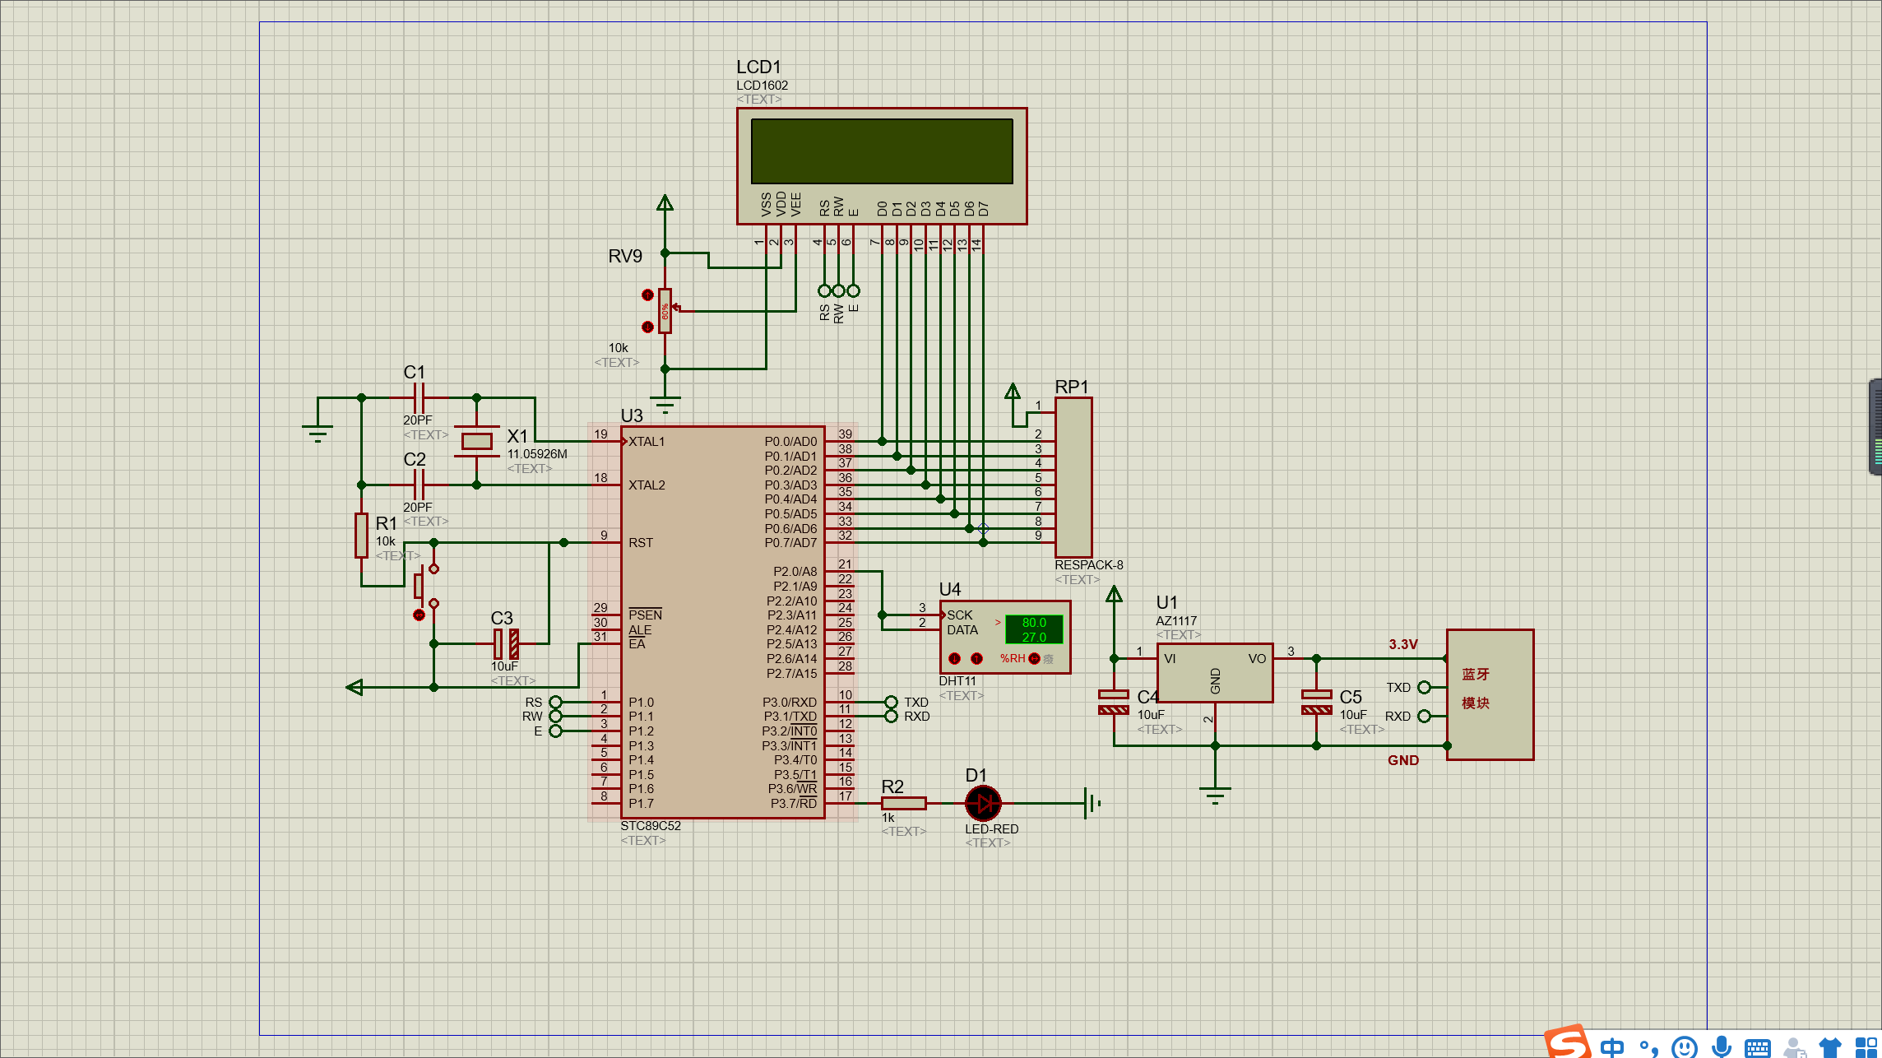Click the ground symbol beside LED D1

[x=1092, y=803]
